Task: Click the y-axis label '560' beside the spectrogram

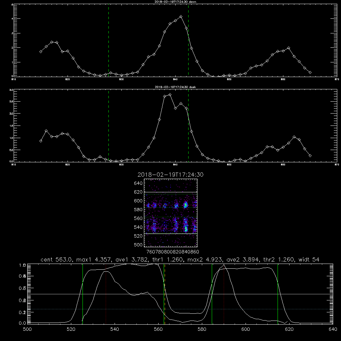Action: pyautogui.click(x=138, y=218)
